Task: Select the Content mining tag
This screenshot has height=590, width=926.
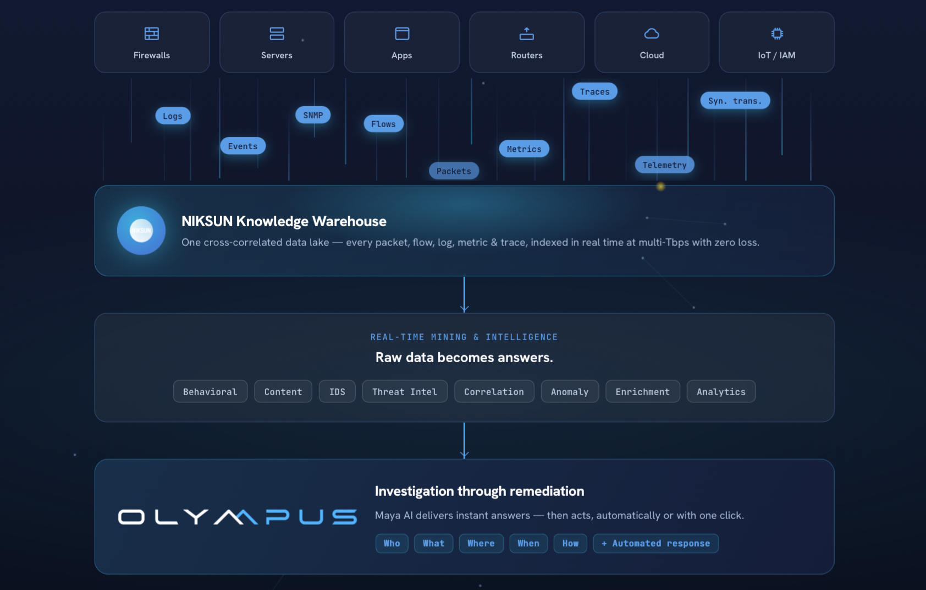Action: (283, 391)
